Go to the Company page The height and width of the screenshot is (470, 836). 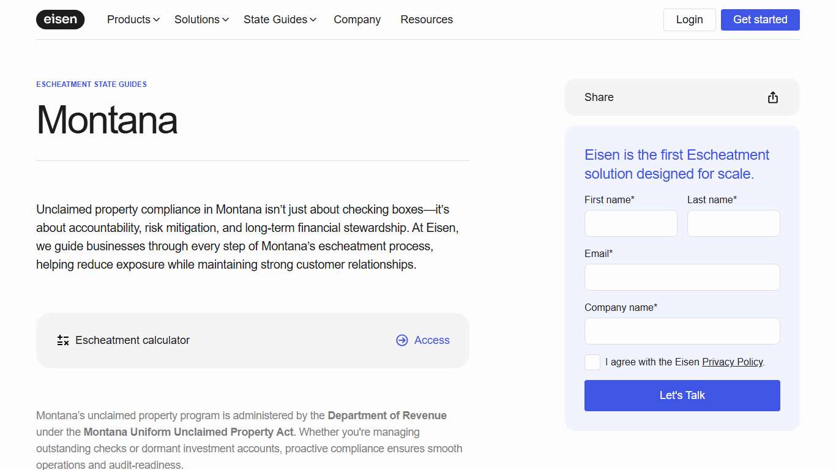pos(357,20)
